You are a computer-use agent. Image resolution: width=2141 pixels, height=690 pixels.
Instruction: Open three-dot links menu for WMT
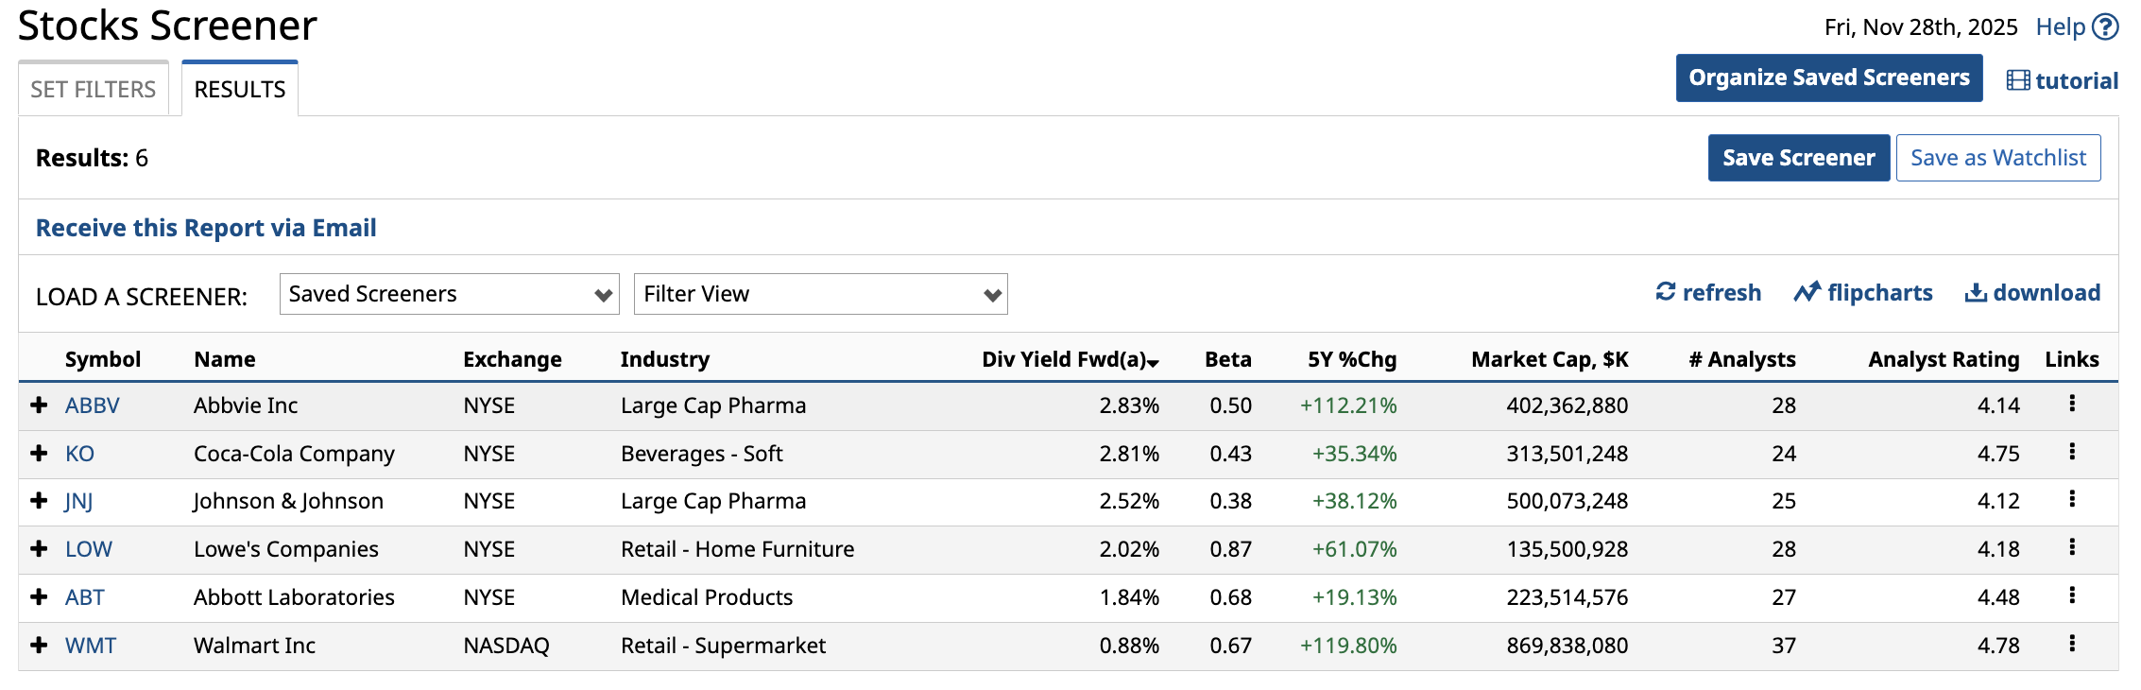[x=2072, y=644]
